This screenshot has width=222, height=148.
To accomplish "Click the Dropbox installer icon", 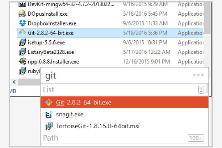I will (x=22, y=23).
